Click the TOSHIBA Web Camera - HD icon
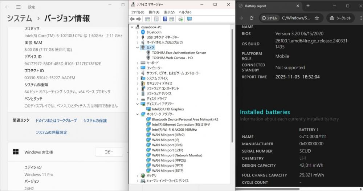Image resolution: width=363 pixels, height=191 pixels. [x=148, y=58]
